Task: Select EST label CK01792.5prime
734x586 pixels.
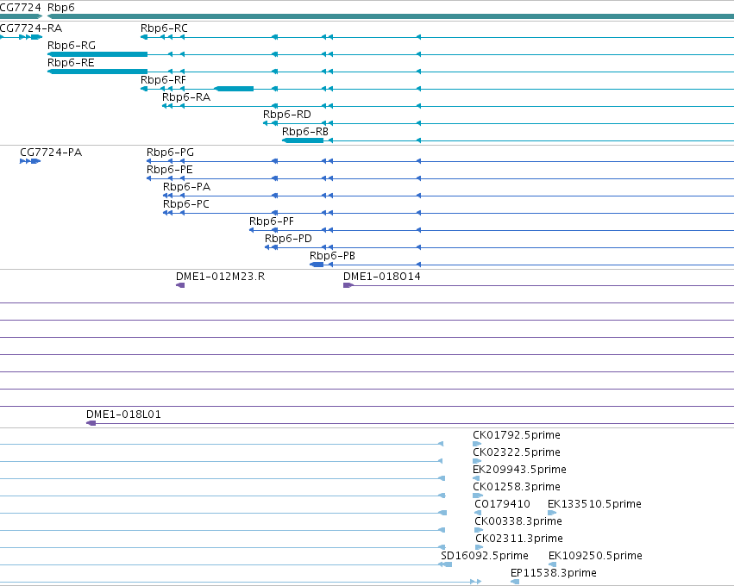Action: point(517,435)
